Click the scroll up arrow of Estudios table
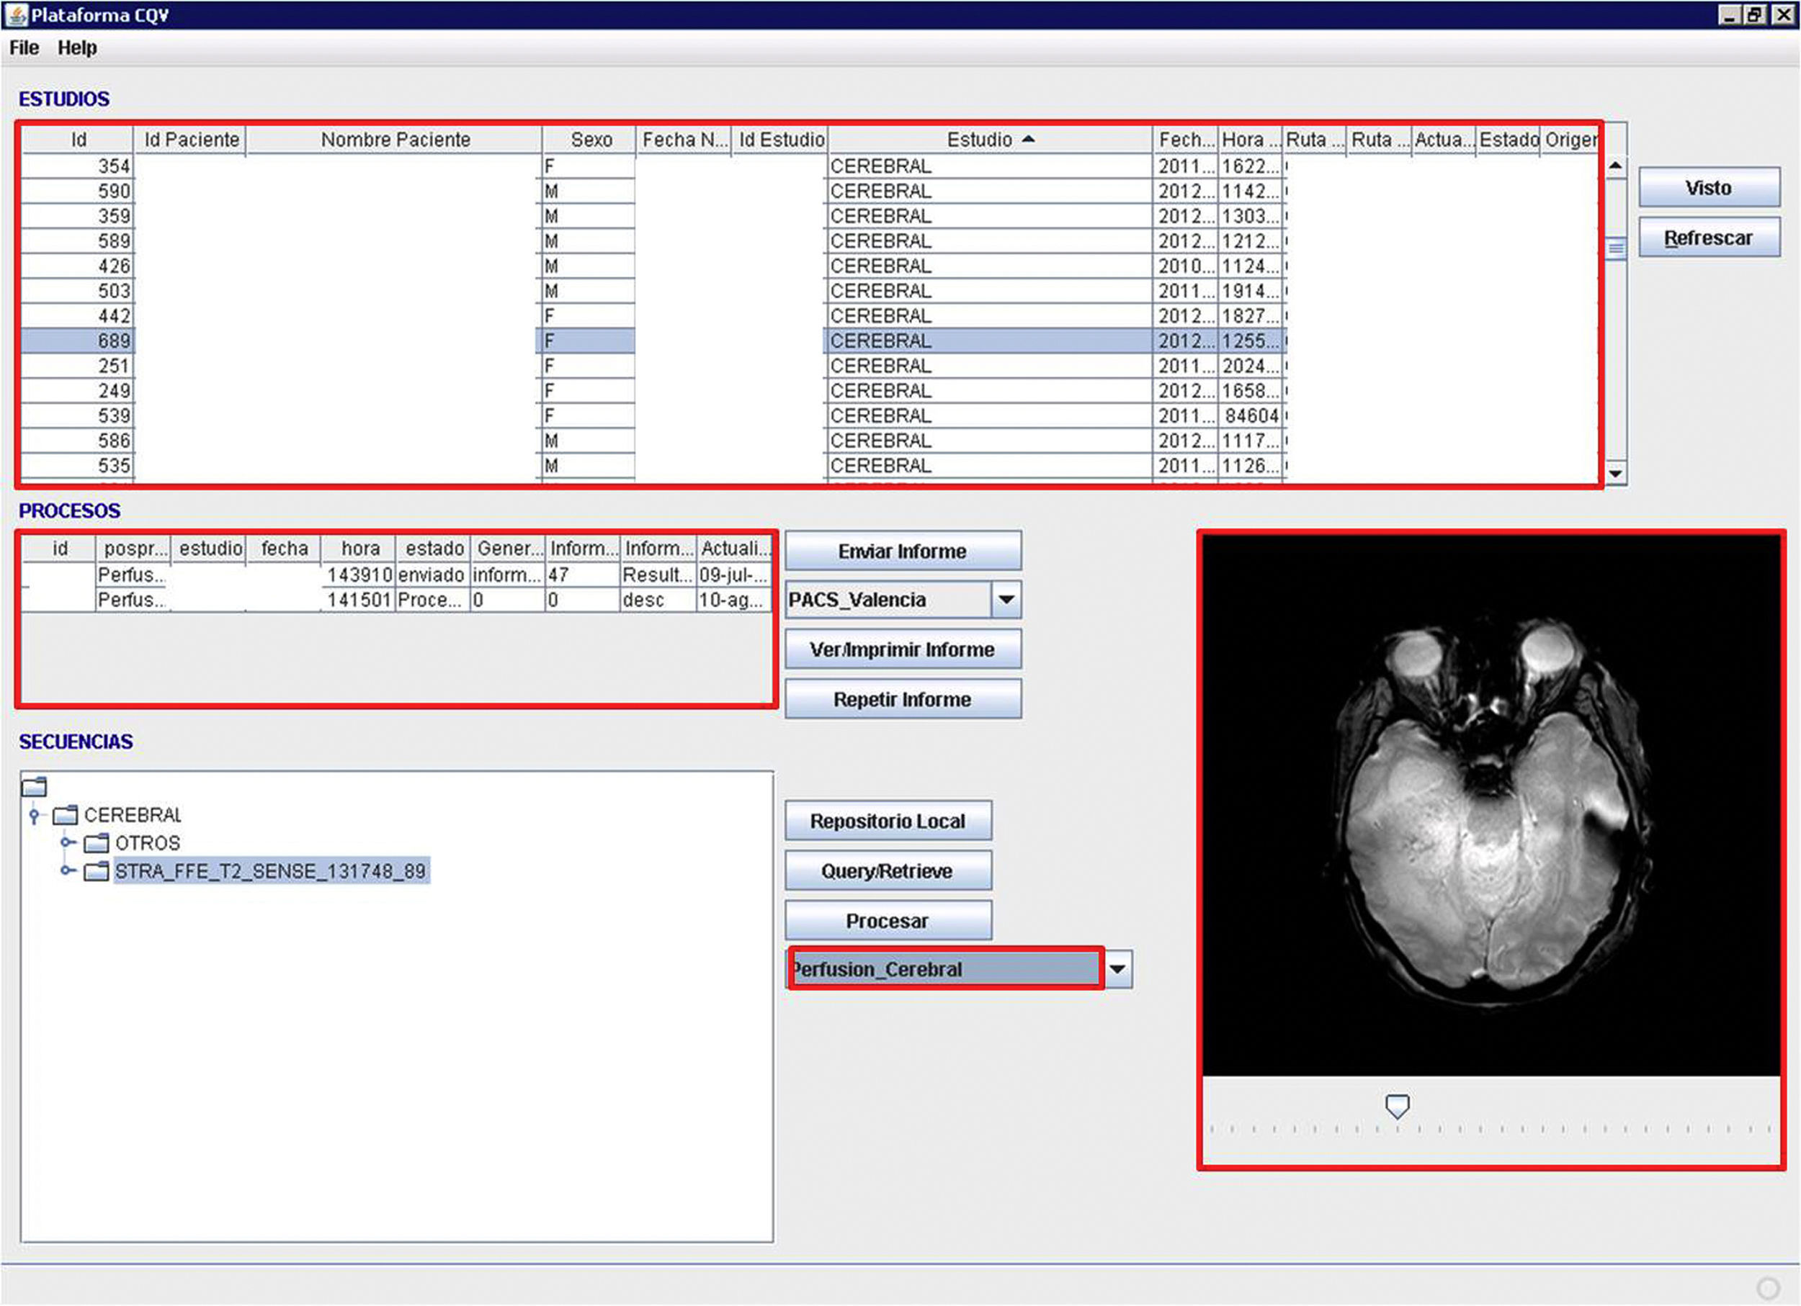This screenshot has width=1801, height=1306. click(x=1615, y=166)
